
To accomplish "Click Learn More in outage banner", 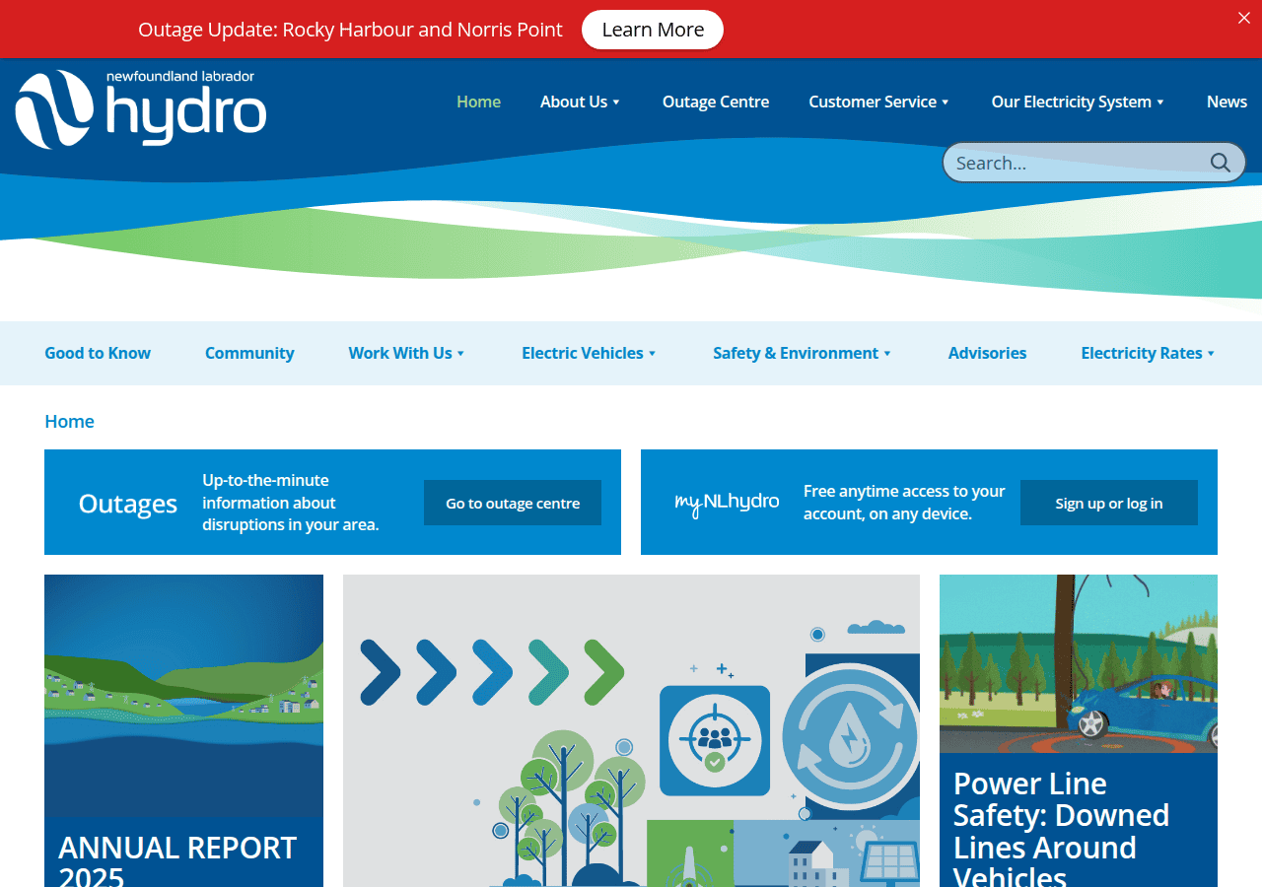I will [x=653, y=30].
